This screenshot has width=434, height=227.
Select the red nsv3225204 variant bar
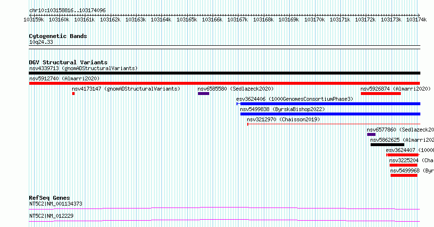tap(404, 165)
